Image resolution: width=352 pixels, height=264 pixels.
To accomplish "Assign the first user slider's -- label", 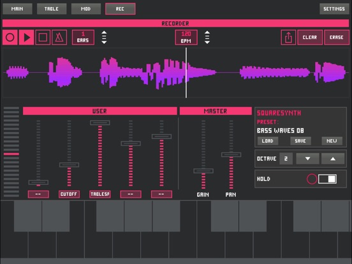I will [38, 194].
